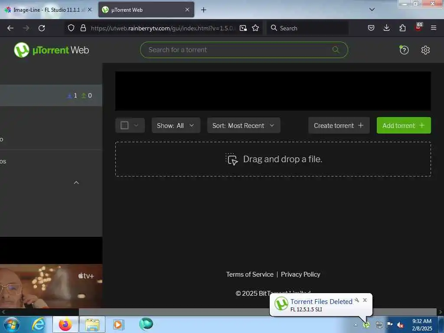This screenshot has width=444, height=333.
Task: Collapse the sidebar section with the up chevron
Action: 76,183
